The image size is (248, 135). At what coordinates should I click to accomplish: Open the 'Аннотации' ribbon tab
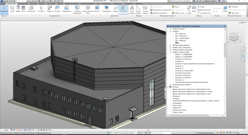click(51, 3)
